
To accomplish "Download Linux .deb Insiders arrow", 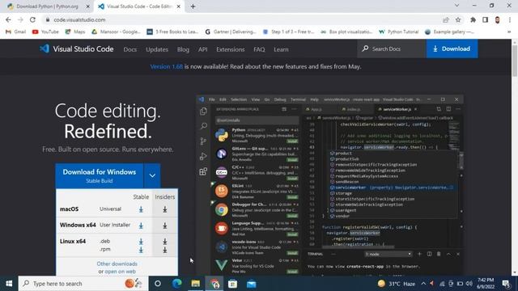I will pos(164,242).
